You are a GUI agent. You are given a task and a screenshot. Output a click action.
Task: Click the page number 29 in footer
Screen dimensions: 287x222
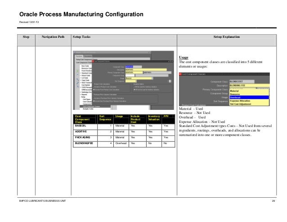[x=273, y=201]
